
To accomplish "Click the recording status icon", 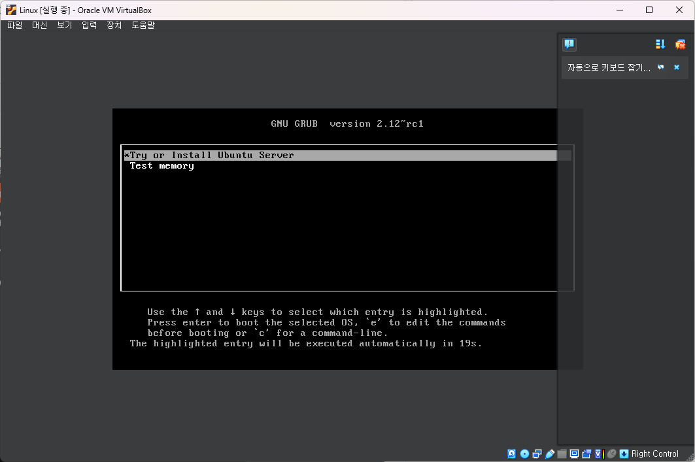I will click(x=587, y=454).
